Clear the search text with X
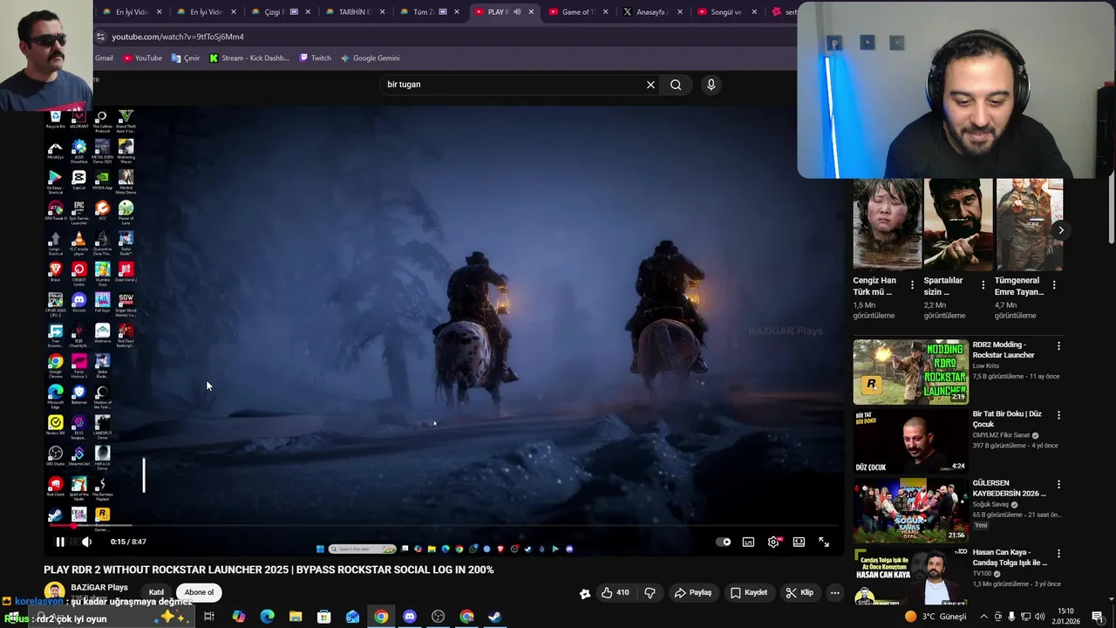The width and height of the screenshot is (1116, 628). tap(650, 85)
